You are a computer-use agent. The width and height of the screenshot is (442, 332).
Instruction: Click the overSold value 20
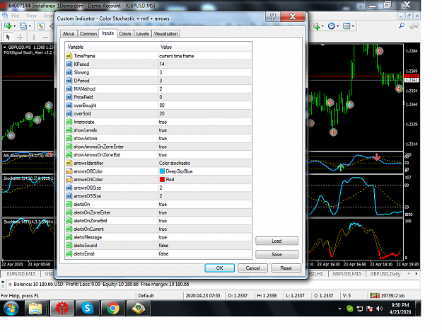(x=162, y=114)
